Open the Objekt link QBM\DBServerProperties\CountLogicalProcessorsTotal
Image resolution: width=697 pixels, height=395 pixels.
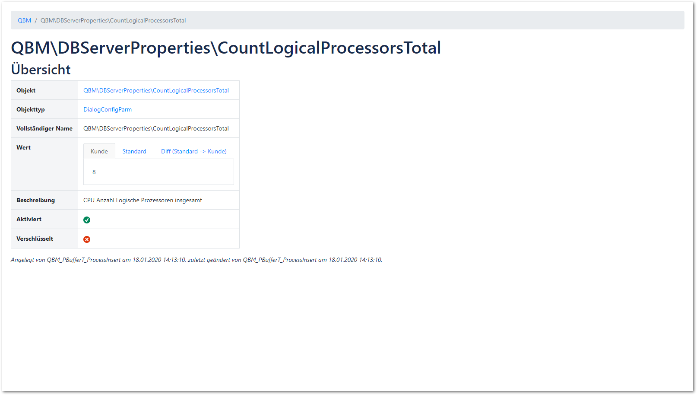(156, 90)
